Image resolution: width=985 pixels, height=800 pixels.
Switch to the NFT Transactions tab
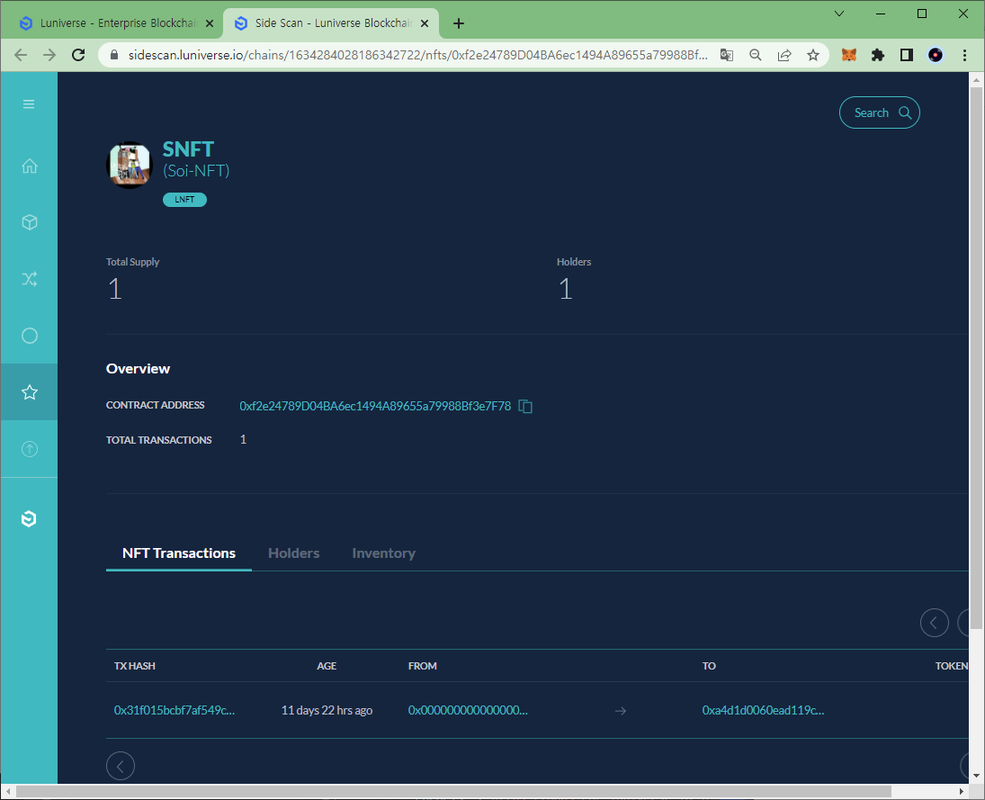tap(179, 553)
